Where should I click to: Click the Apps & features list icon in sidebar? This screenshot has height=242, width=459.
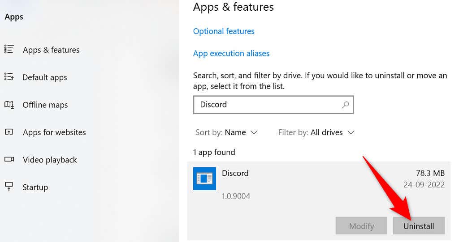[x=9, y=50]
